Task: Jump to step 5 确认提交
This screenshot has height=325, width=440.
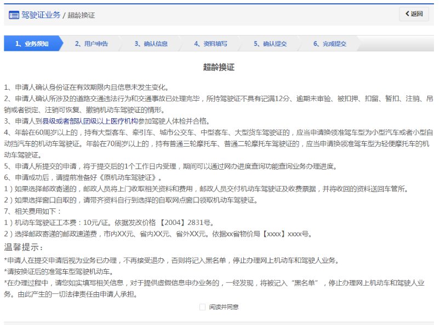Action: pos(270,44)
